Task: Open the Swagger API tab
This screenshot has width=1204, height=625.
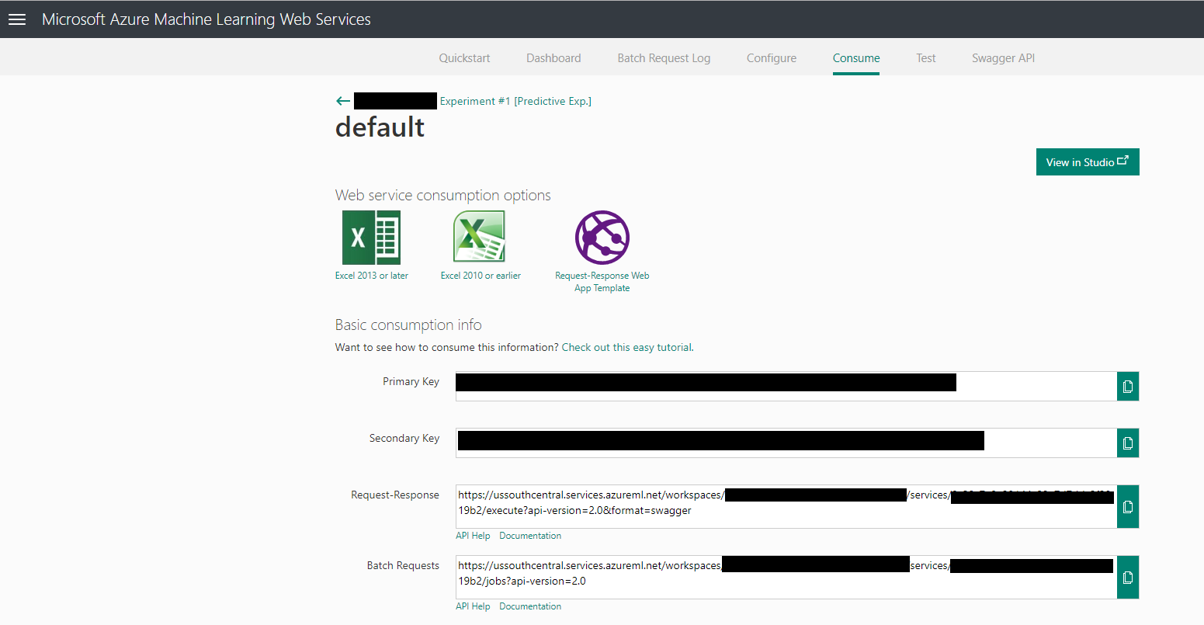Action: [x=1003, y=57]
